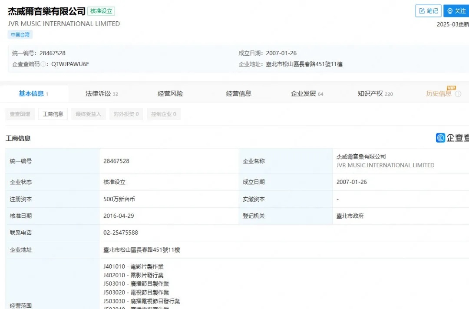Select the 工商信息 sub-tab
Viewport: 469px width, 309px height.
pos(53,114)
